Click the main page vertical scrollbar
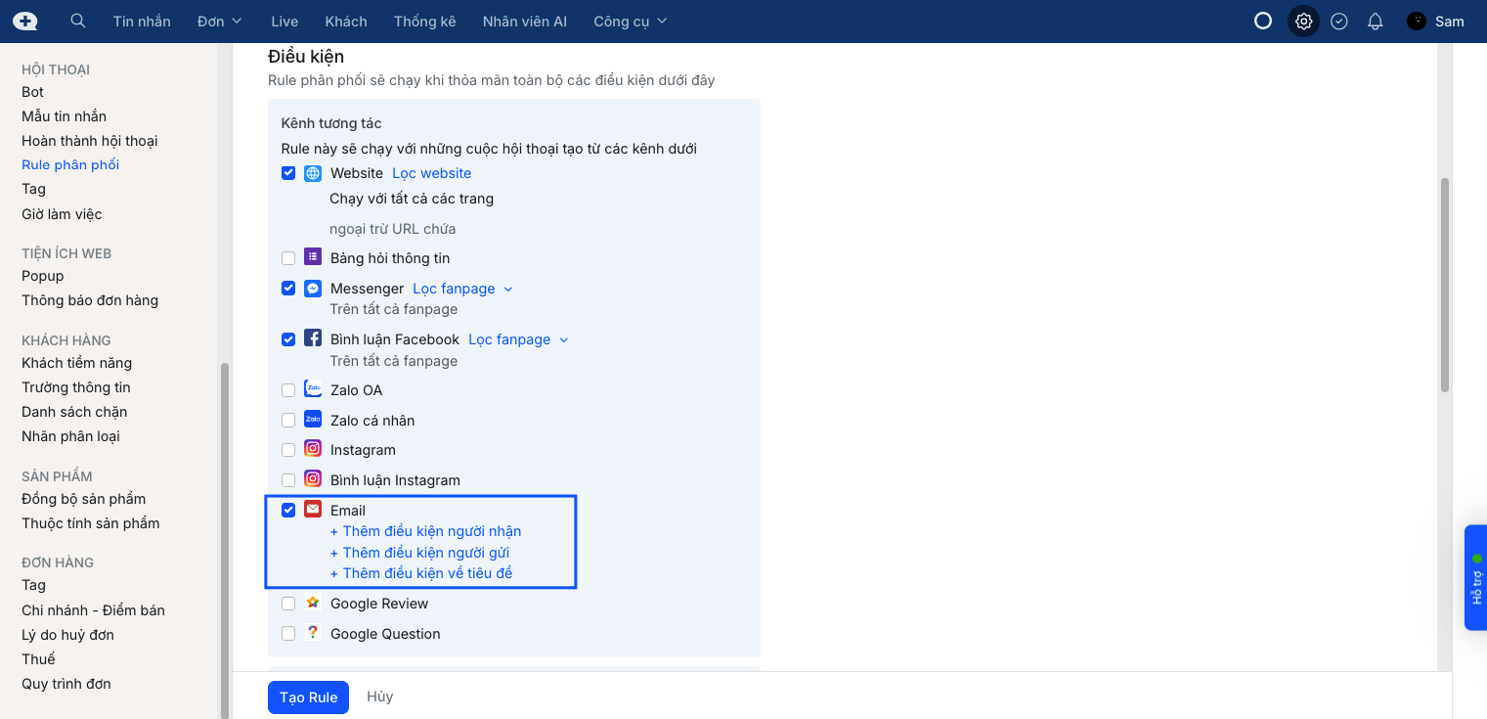1487x719 pixels. click(1445, 284)
